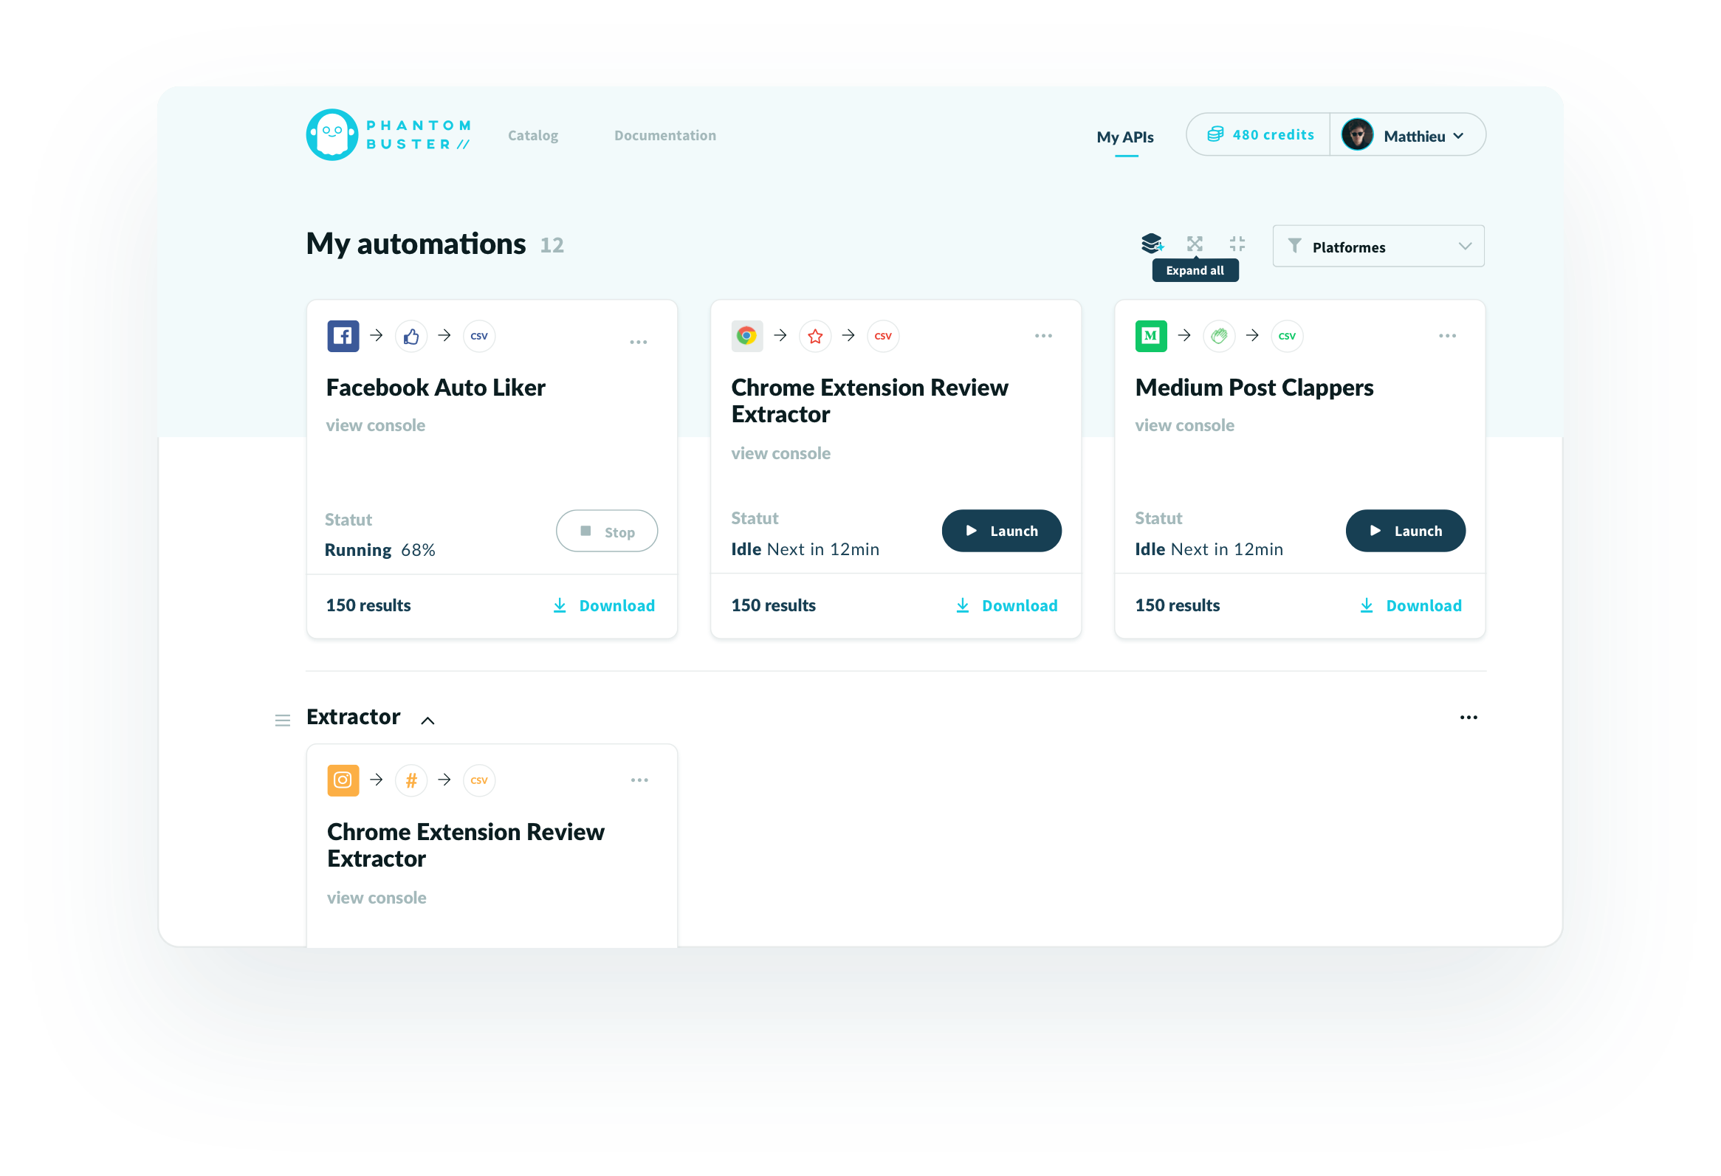This screenshot has width=1721, height=1176.
Task: Stop the Facebook Auto Liker automation
Action: (606, 532)
